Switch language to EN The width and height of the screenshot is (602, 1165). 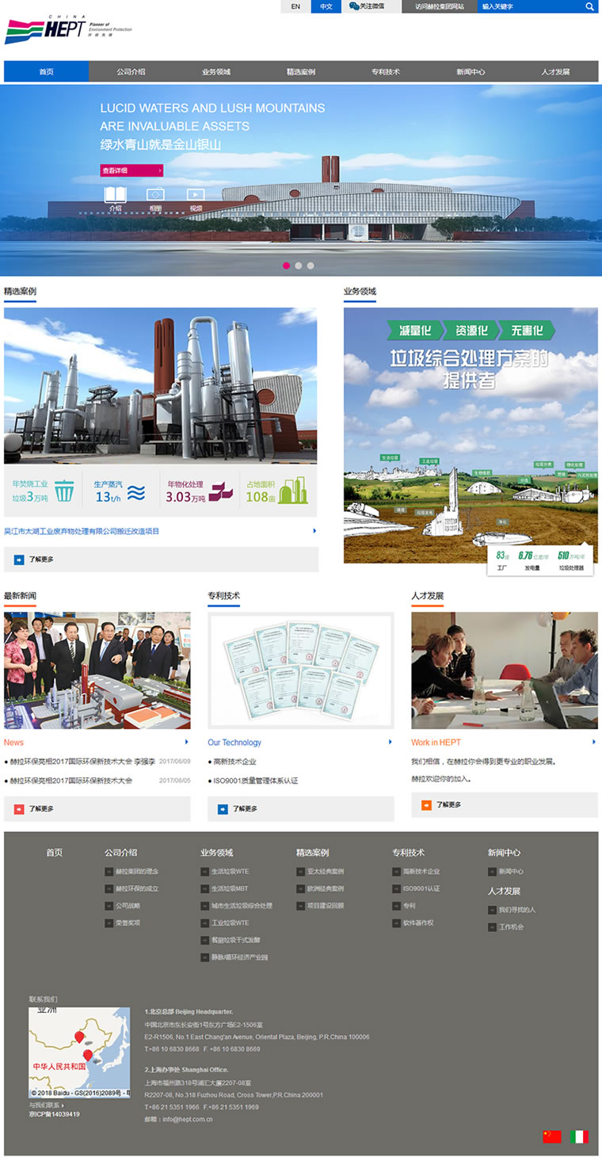pyautogui.click(x=295, y=6)
